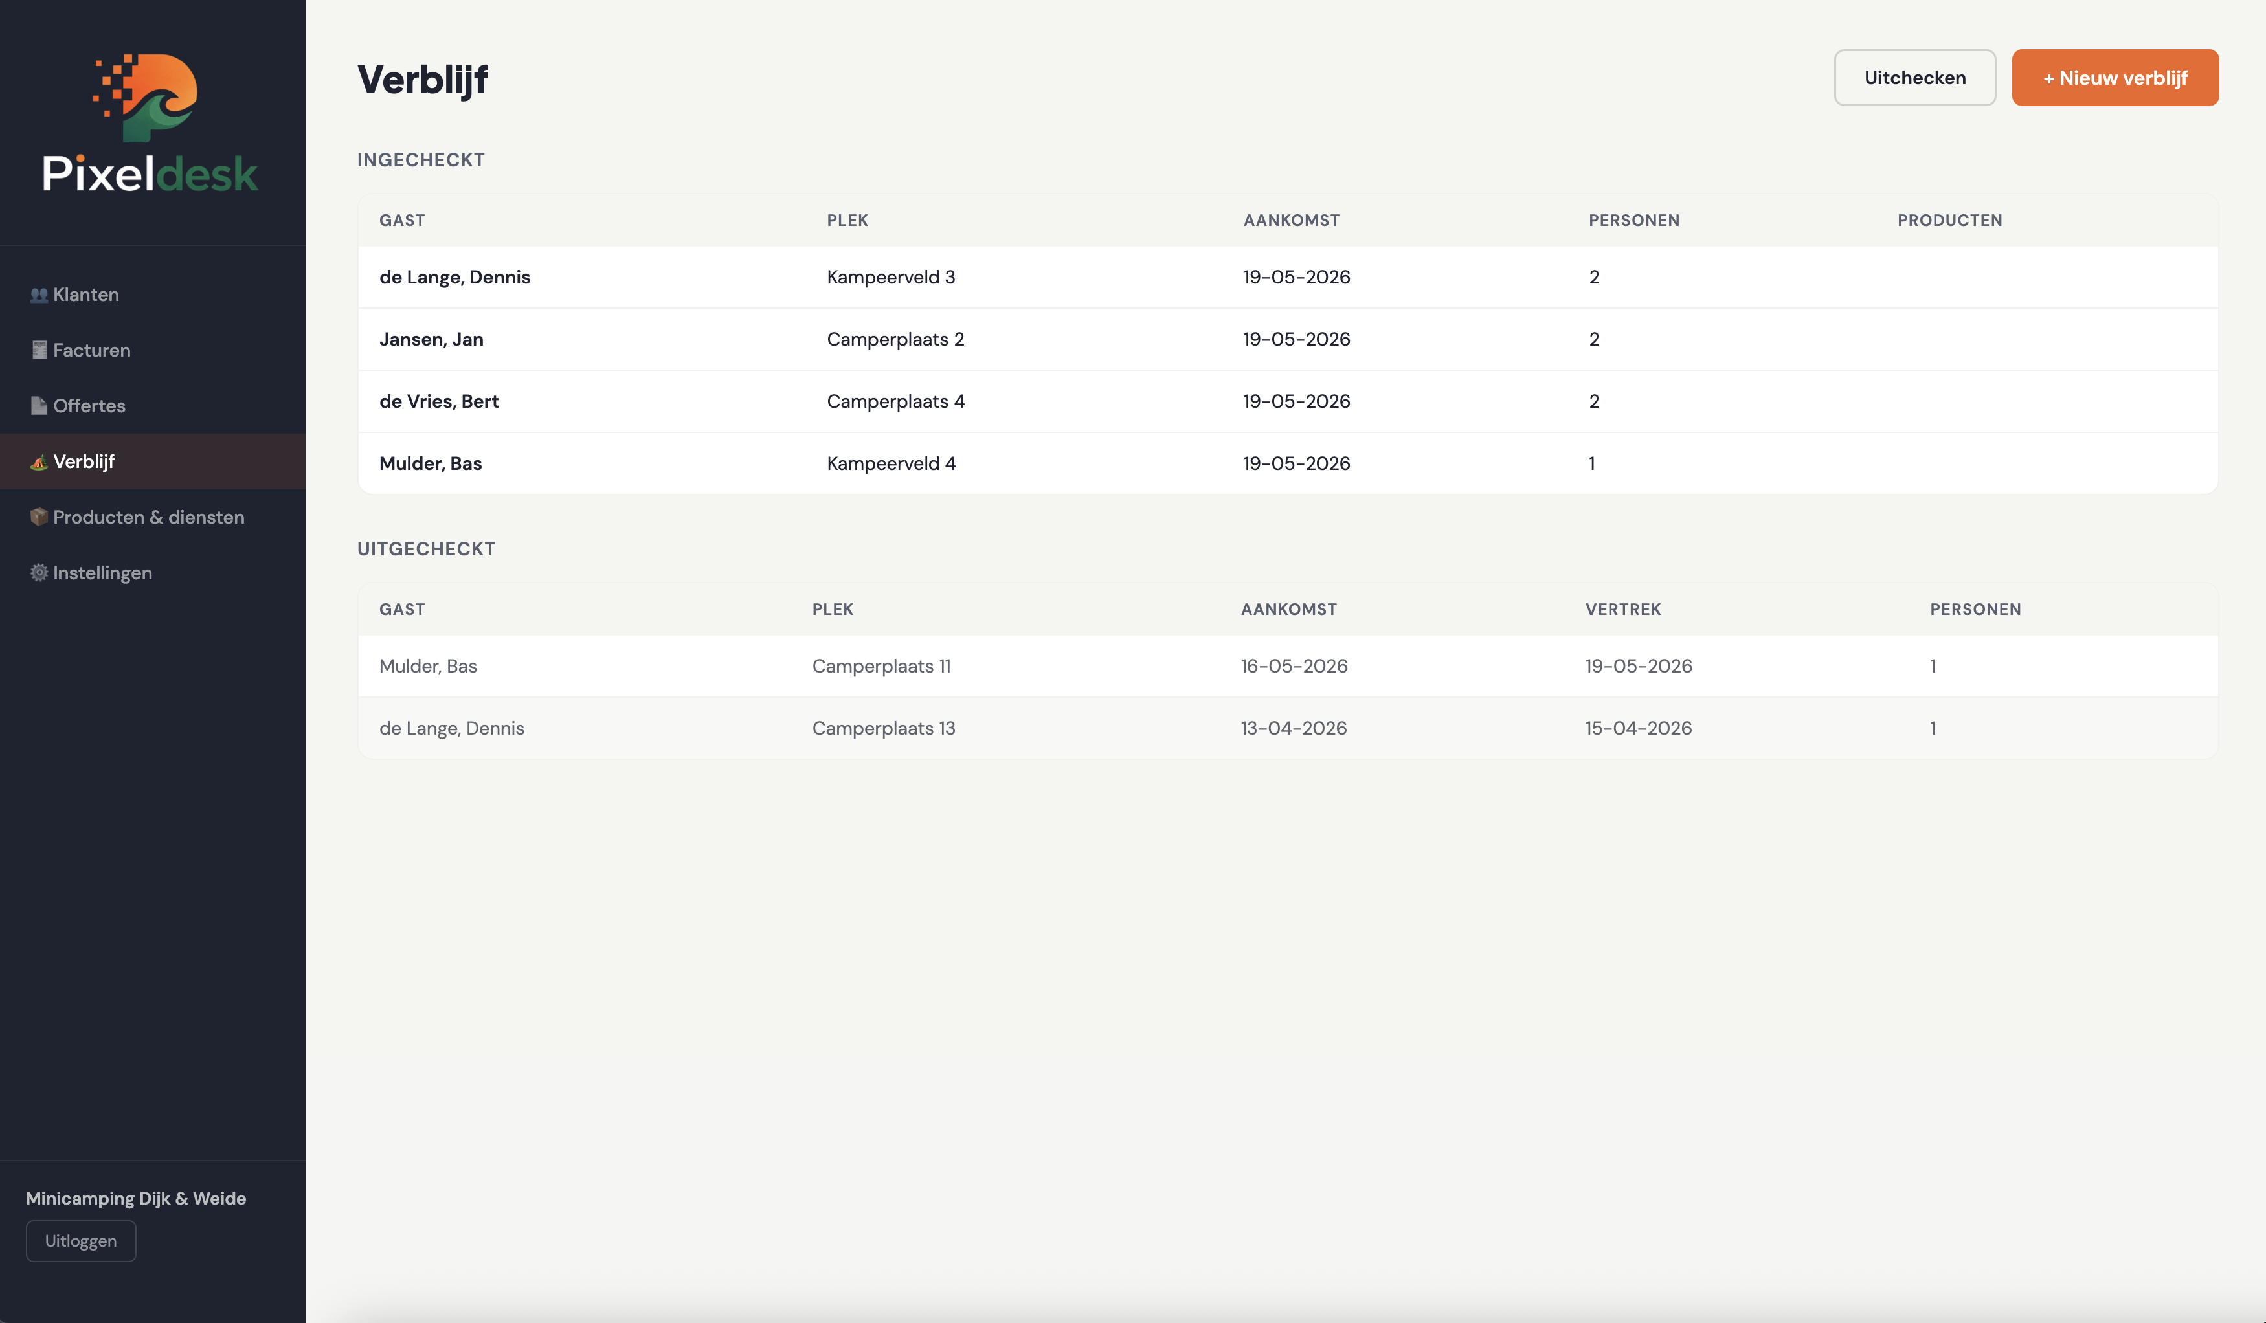
Task: Click the Ingecheckt section heading
Action: point(421,160)
